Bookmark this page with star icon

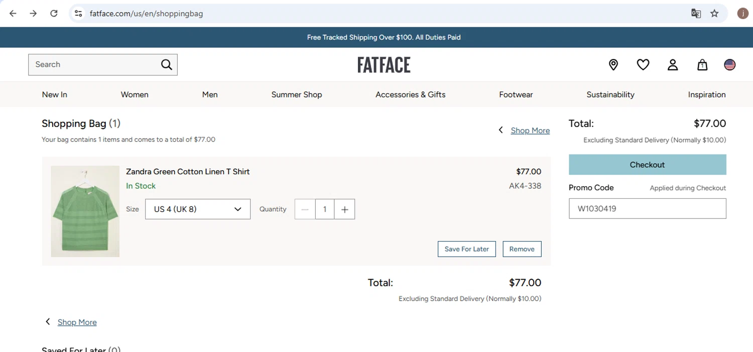[715, 14]
